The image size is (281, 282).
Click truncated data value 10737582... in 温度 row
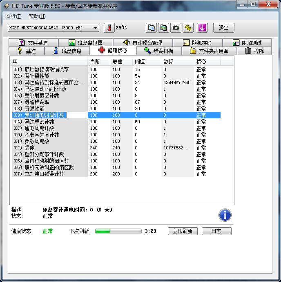[176, 148]
